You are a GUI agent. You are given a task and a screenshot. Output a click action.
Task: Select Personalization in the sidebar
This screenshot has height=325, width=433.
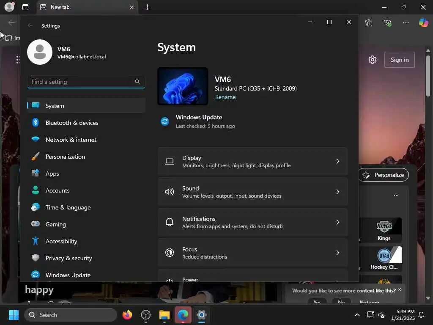pos(86,157)
